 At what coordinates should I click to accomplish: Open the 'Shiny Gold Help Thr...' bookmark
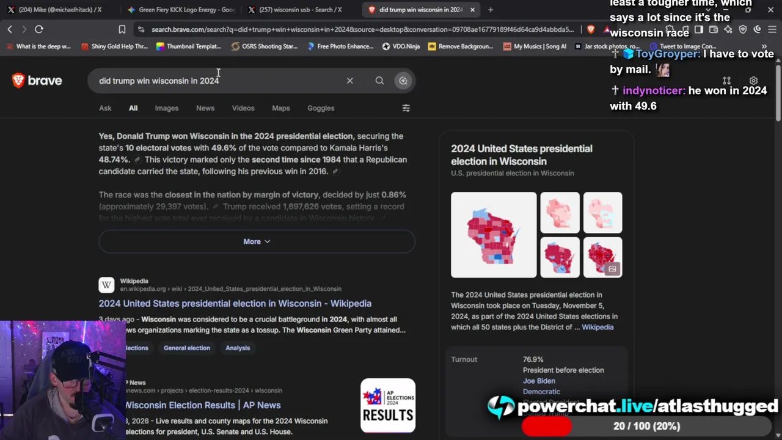(114, 46)
